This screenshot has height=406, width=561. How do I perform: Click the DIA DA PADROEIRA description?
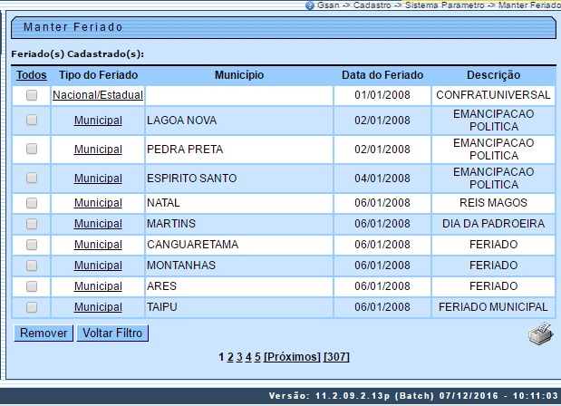pyautogui.click(x=493, y=224)
